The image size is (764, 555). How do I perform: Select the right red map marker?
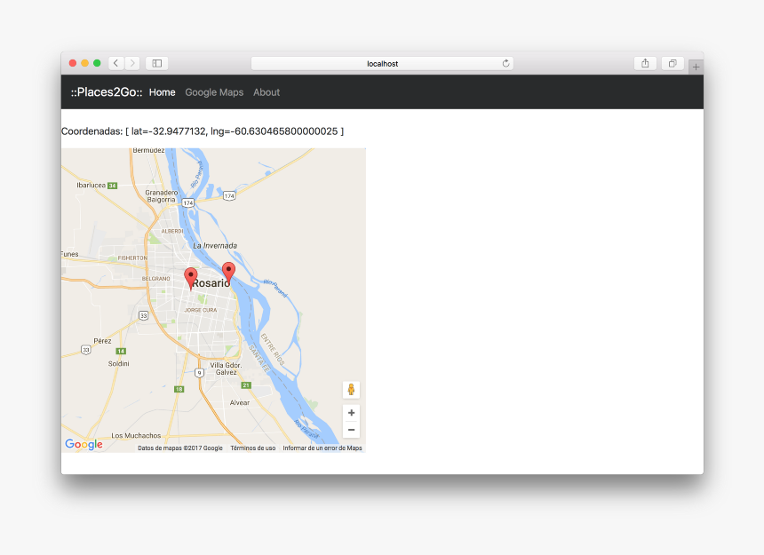pos(228,271)
